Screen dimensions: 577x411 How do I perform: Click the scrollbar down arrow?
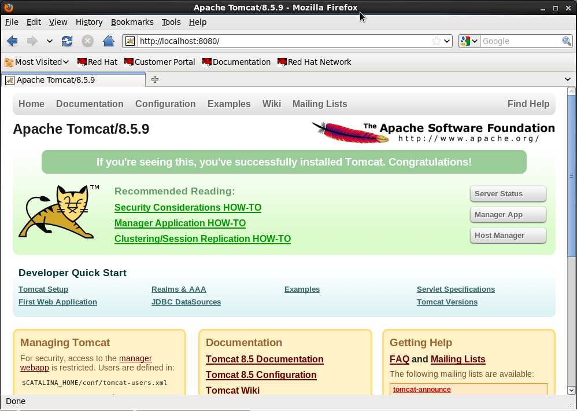pyautogui.click(x=571, y=390)
